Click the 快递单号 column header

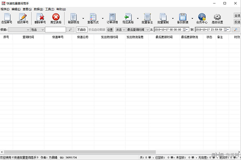point(58,37)
